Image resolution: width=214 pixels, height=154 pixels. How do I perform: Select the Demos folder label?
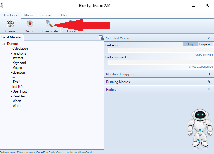coord(13,44)
